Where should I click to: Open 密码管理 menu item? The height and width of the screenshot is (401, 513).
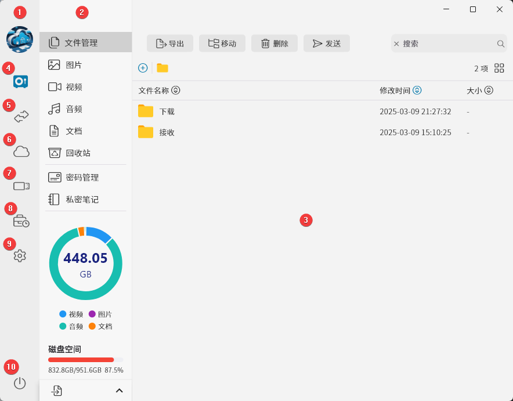(82, 178)
